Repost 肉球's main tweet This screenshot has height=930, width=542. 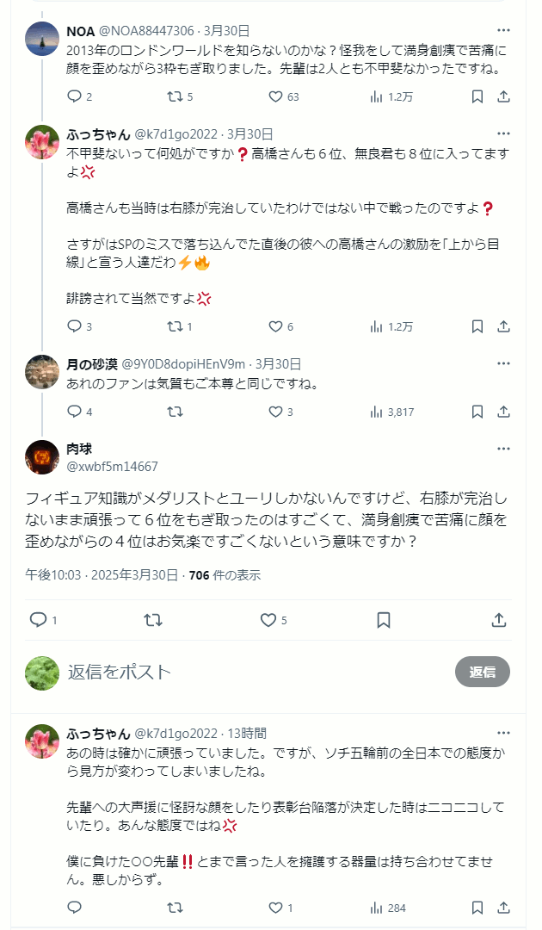153,620
